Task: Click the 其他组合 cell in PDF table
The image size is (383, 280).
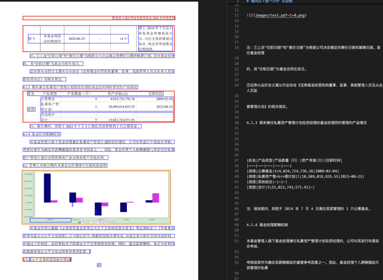Action: [x=48, y=115]
